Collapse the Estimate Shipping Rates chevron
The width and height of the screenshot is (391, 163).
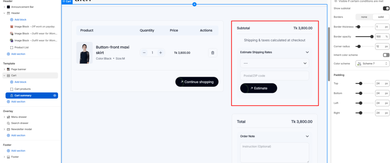tap(307, 52)
